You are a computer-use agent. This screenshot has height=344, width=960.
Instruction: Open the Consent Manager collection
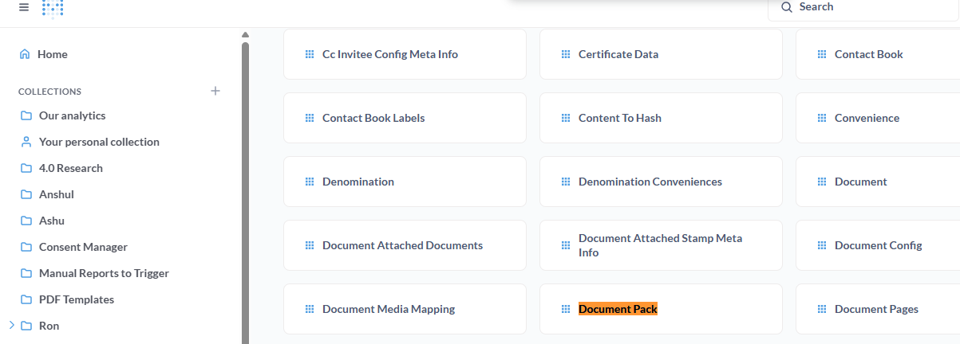[83, 247]
